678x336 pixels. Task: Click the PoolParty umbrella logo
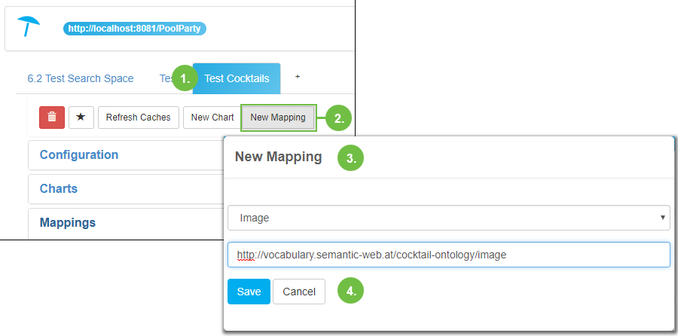tap(31, 26)
